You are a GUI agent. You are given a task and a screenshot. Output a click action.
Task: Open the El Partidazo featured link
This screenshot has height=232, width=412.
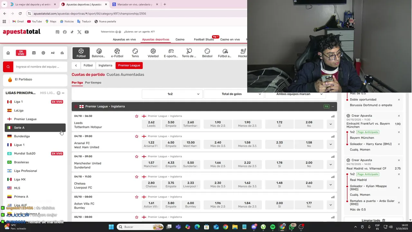(x=35, y=79)
